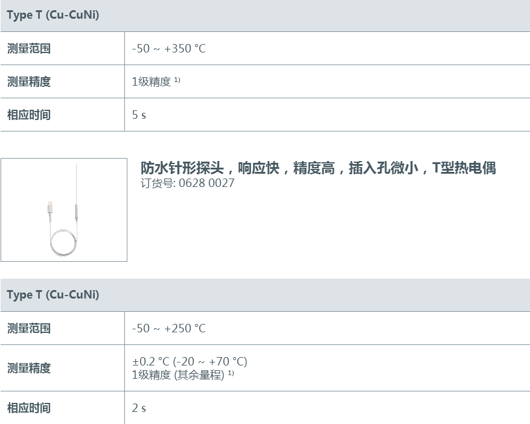530x424 pixels.
Task: Click the top Type T (Cu-CuNi) header
Action: [53, 15]
